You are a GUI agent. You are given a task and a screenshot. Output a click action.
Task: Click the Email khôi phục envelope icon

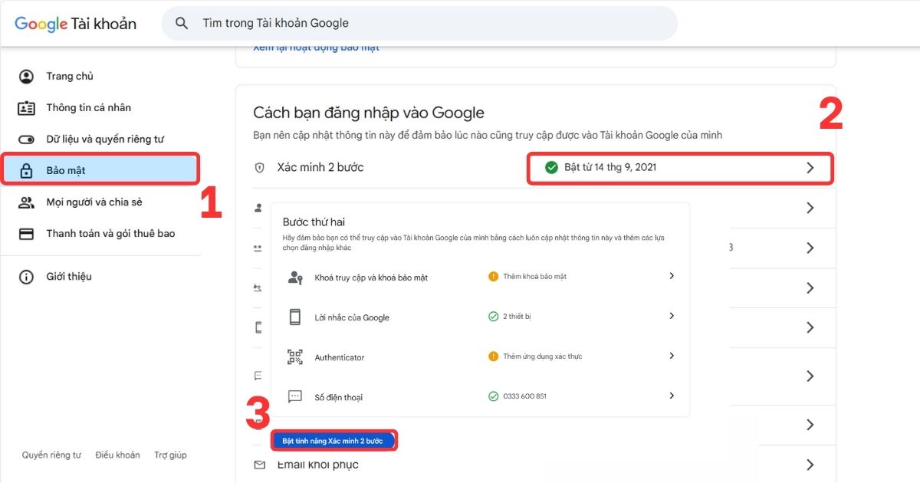pos(261,464)
